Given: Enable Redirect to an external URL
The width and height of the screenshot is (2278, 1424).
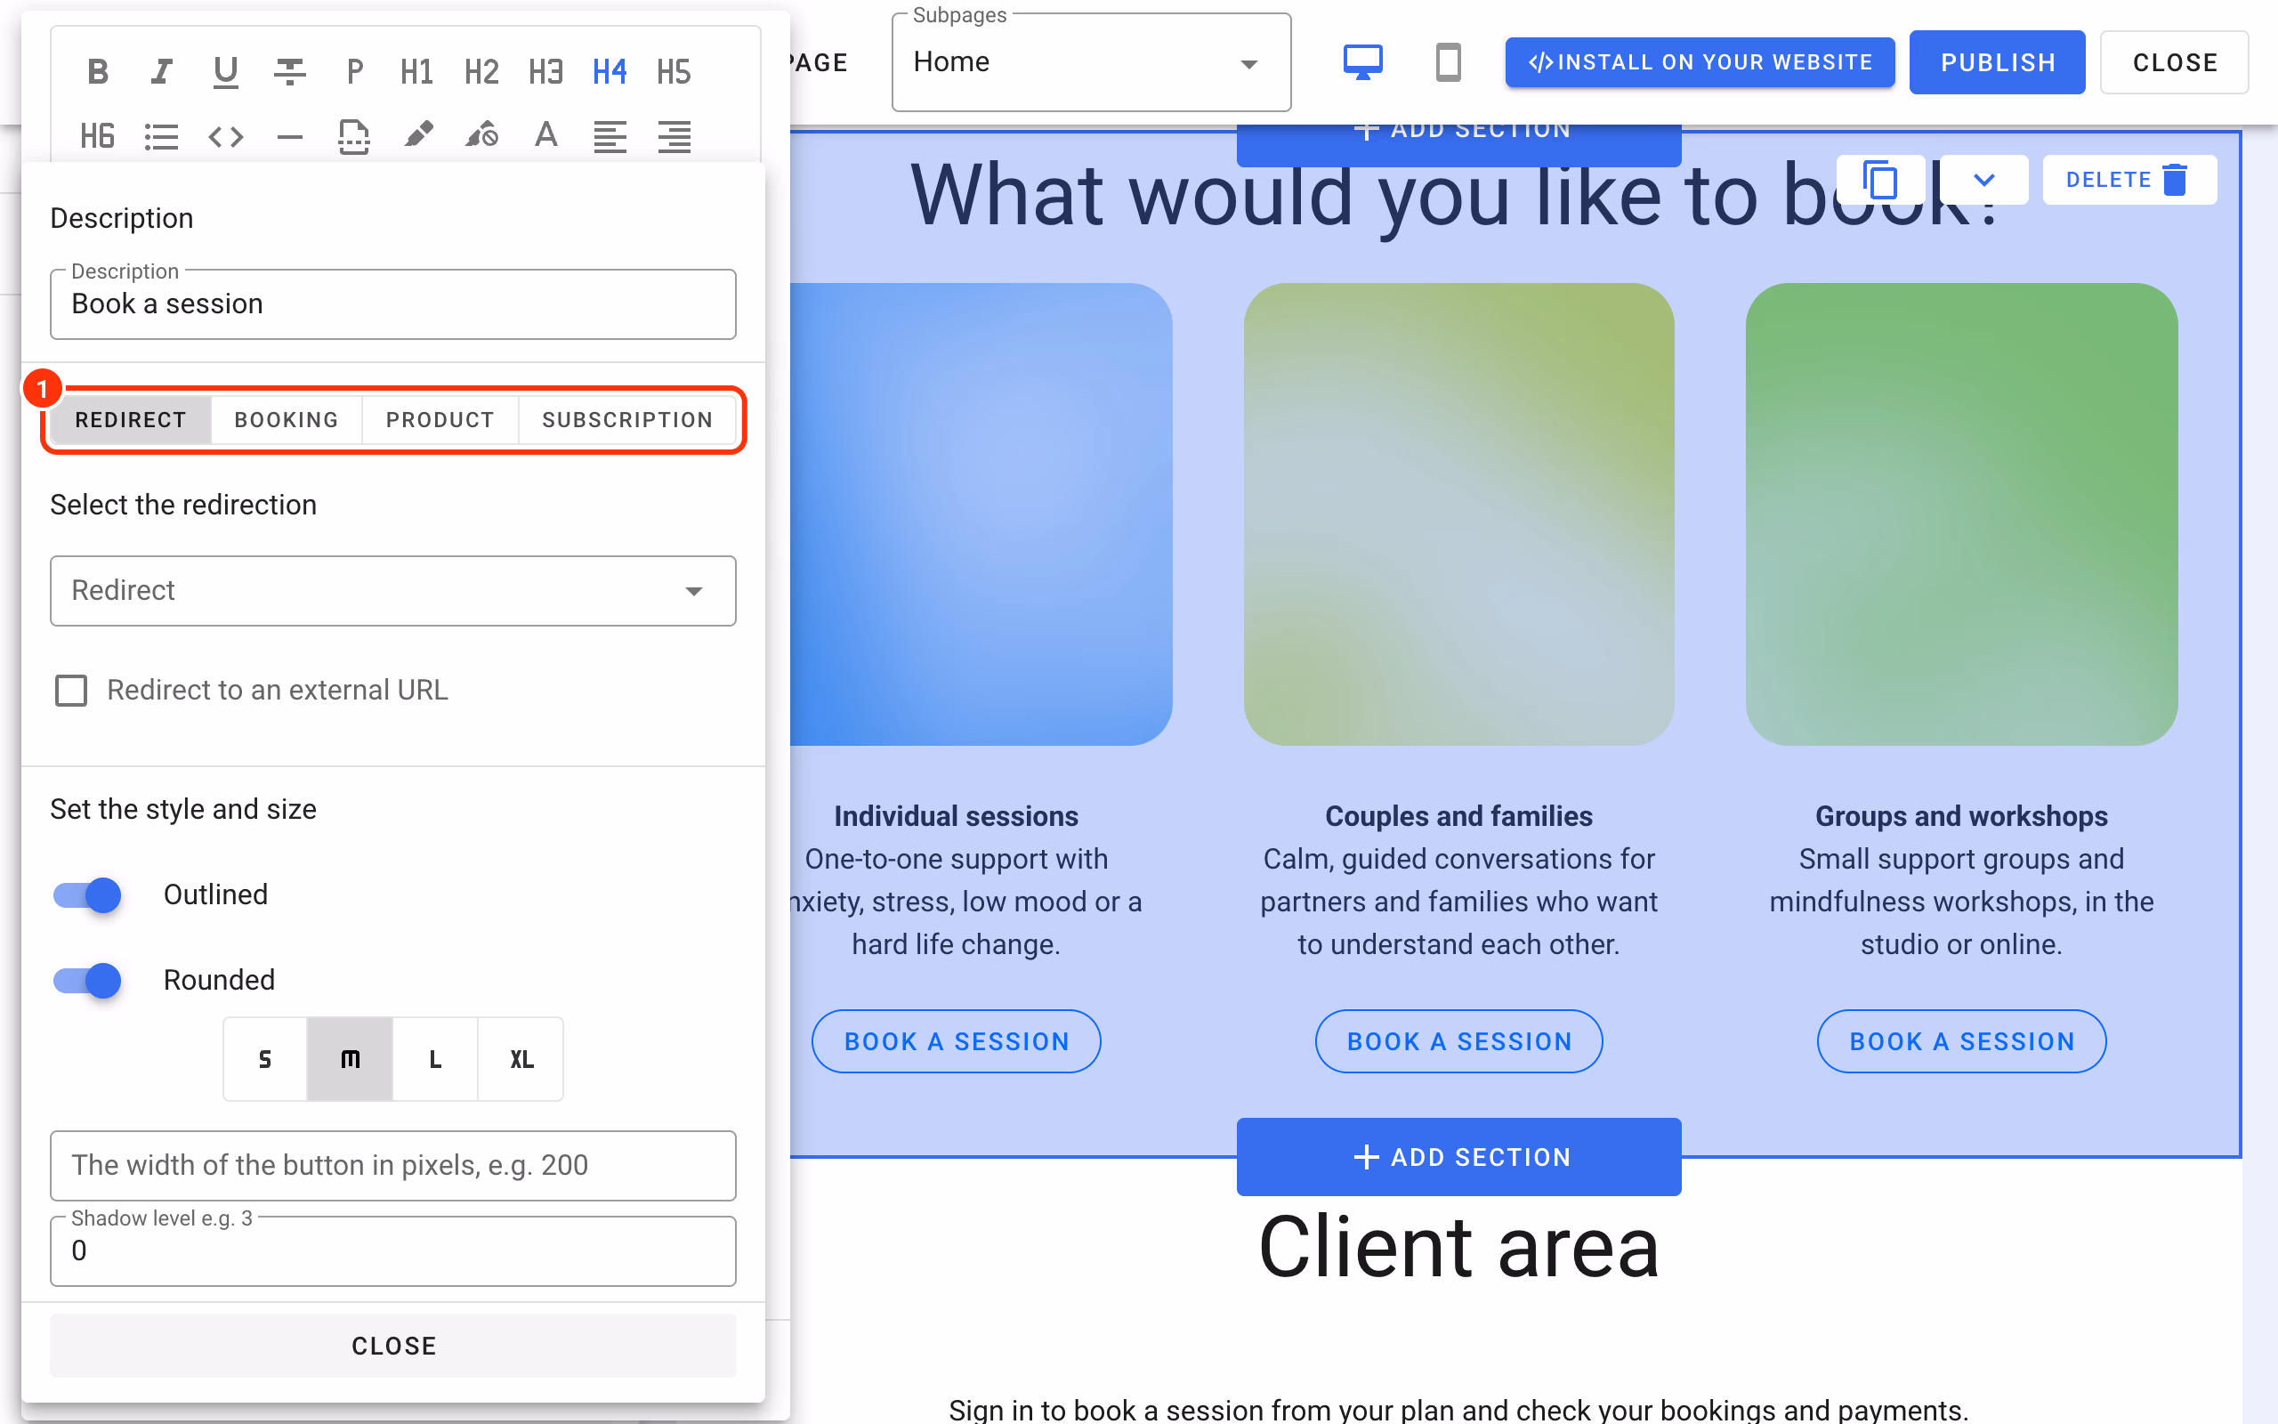Looking at the screenshot, I should (x=70, y=691).
